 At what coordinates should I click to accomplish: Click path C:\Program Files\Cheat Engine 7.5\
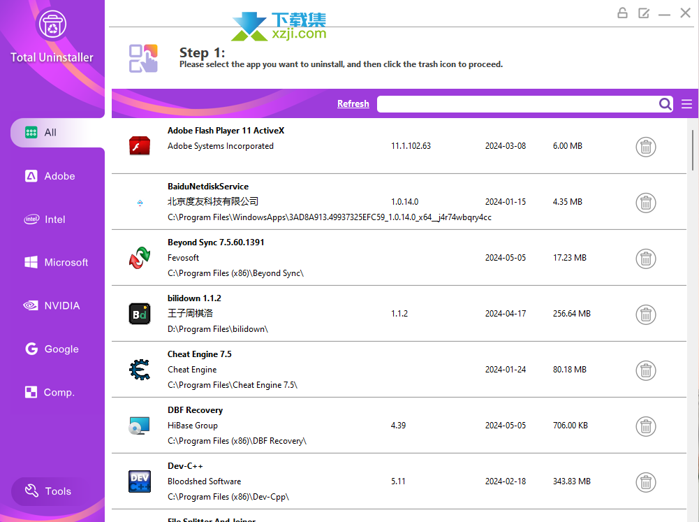(233, 385)
